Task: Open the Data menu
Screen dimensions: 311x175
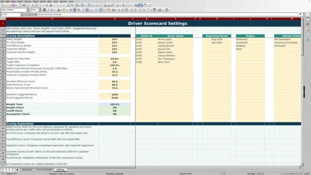Action: (x=50, y=2)
